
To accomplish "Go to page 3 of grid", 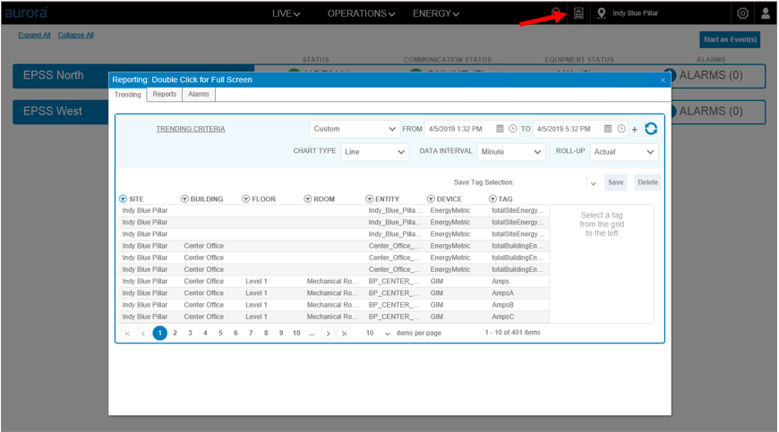I will point(191,334).
